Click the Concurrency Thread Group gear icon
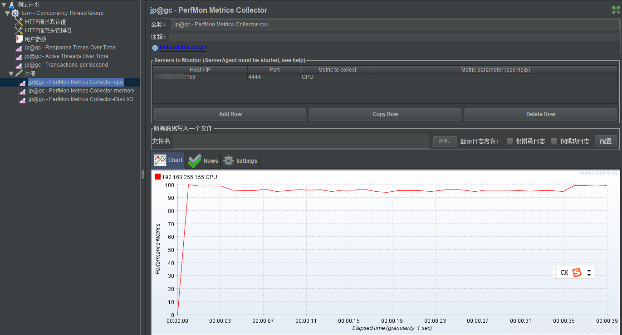 click(15, 13)
